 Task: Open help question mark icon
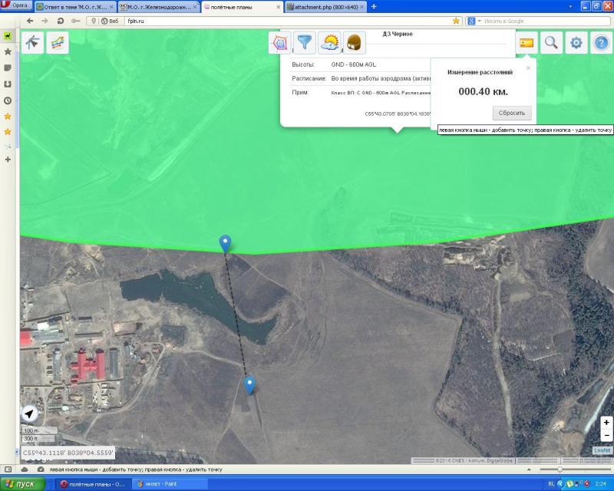tap(601, 44)
